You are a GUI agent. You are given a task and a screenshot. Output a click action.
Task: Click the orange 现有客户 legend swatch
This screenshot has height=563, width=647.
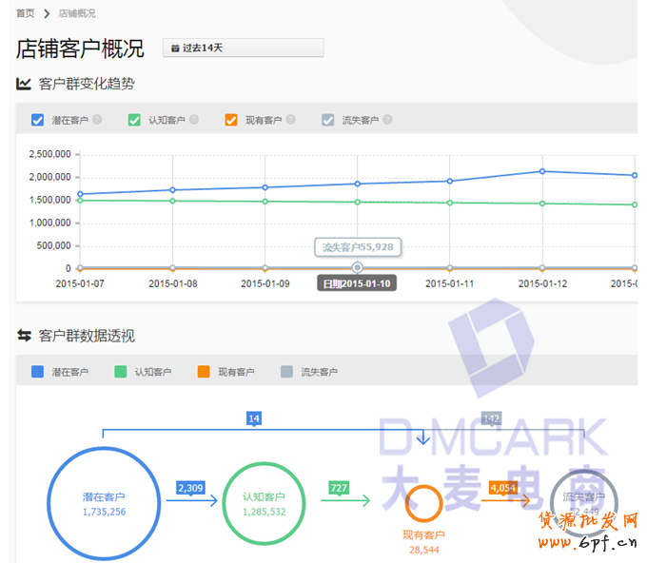click(x=204, y=372)
